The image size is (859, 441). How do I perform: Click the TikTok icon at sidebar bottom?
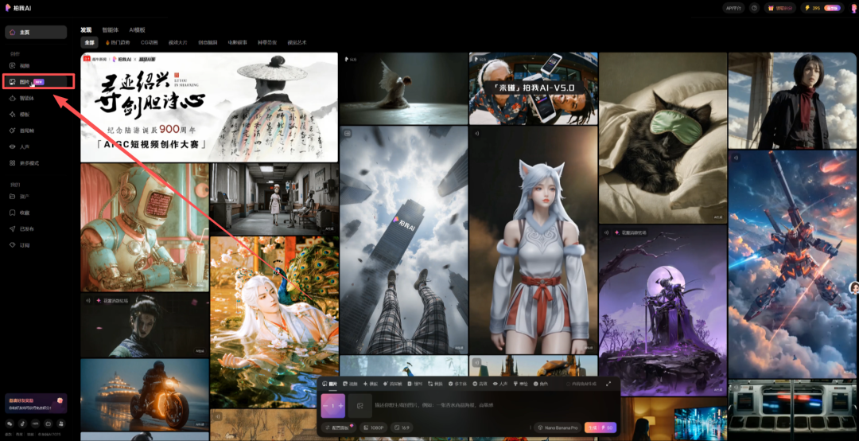pos(23,423)
